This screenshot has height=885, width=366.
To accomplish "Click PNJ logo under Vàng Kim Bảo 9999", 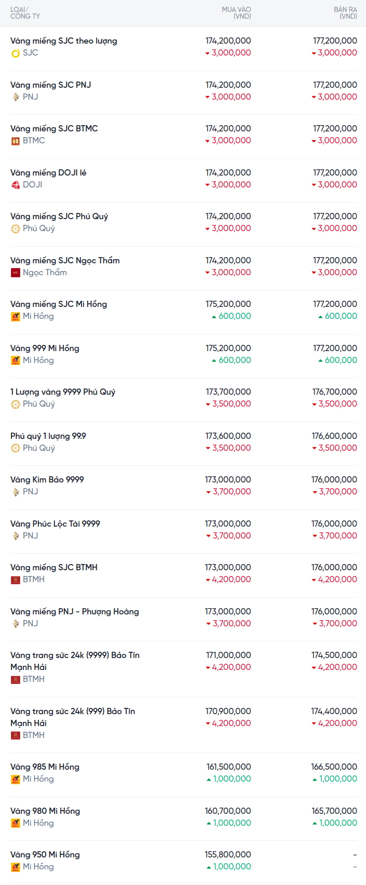I will pyautogui.click(x=16, y=492).
